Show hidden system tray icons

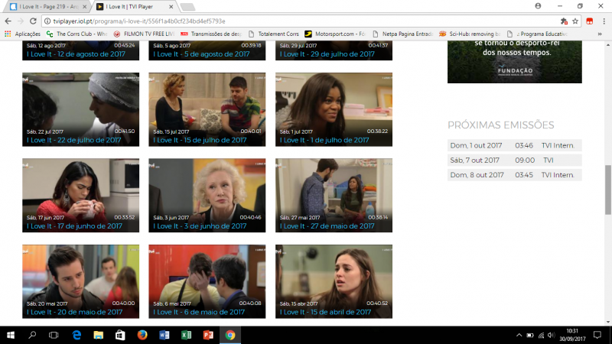coord(519,335)
